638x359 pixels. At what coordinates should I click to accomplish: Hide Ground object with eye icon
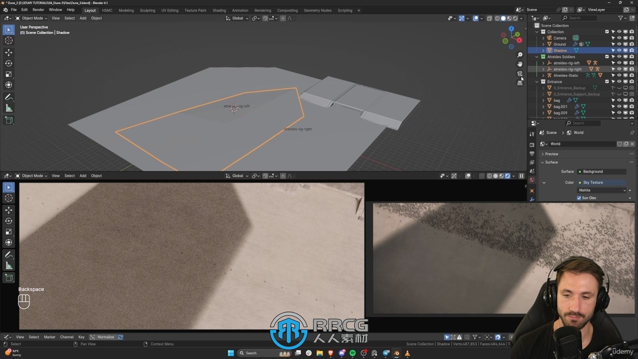620,44
